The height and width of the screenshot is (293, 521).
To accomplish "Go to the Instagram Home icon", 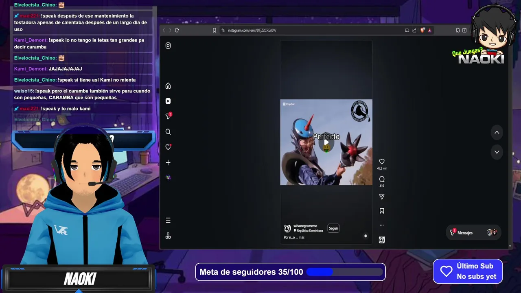I will pos(168,86).
